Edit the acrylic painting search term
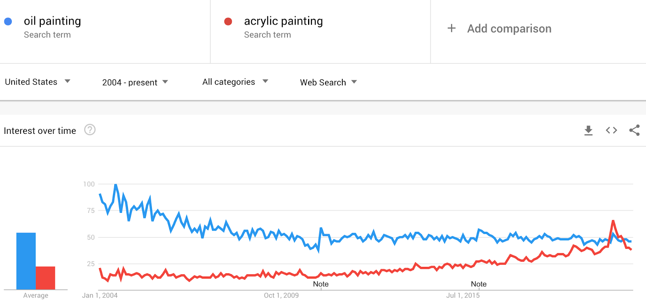 [283, 21]
